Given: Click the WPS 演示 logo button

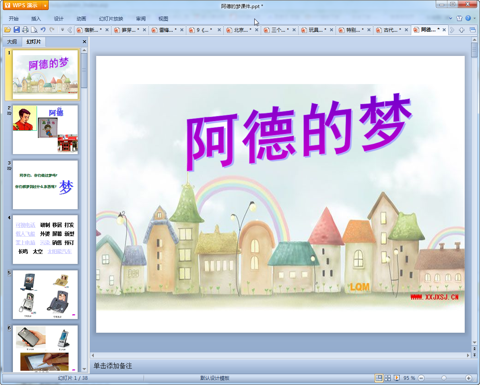Looking at the screenshot, I should [x=22, y=6].
